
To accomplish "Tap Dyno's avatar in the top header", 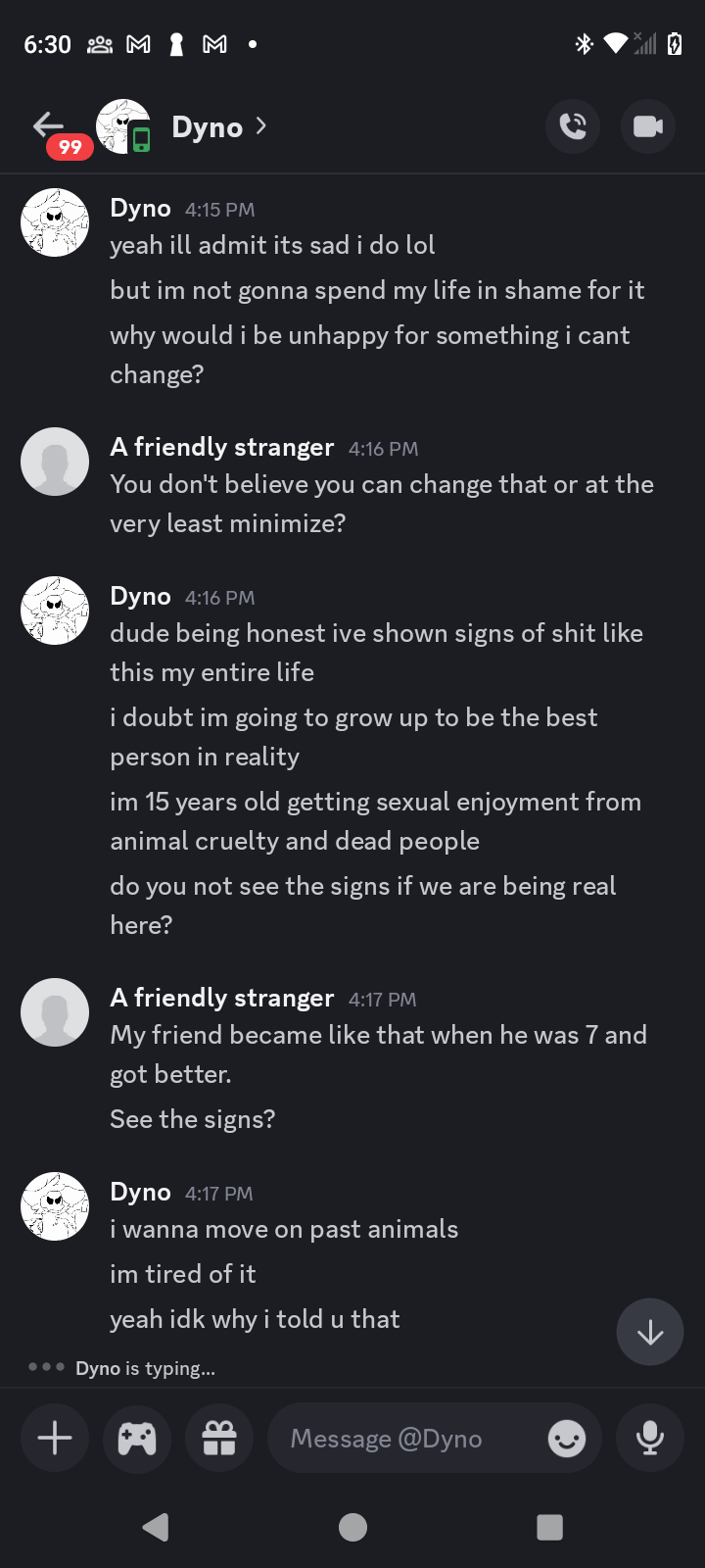I will click(122, 126).
